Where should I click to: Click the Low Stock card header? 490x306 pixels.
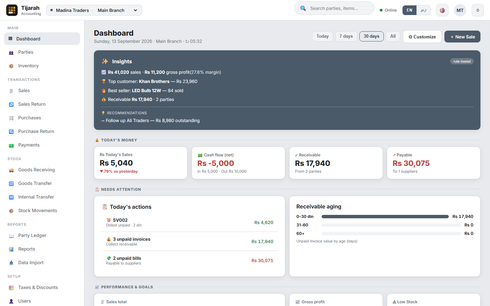click(405, 302)
